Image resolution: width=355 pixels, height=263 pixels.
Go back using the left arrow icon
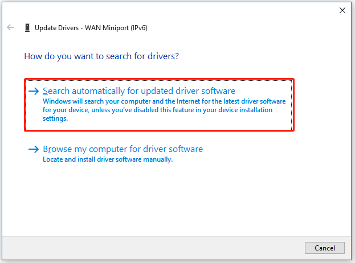[10, 27]
